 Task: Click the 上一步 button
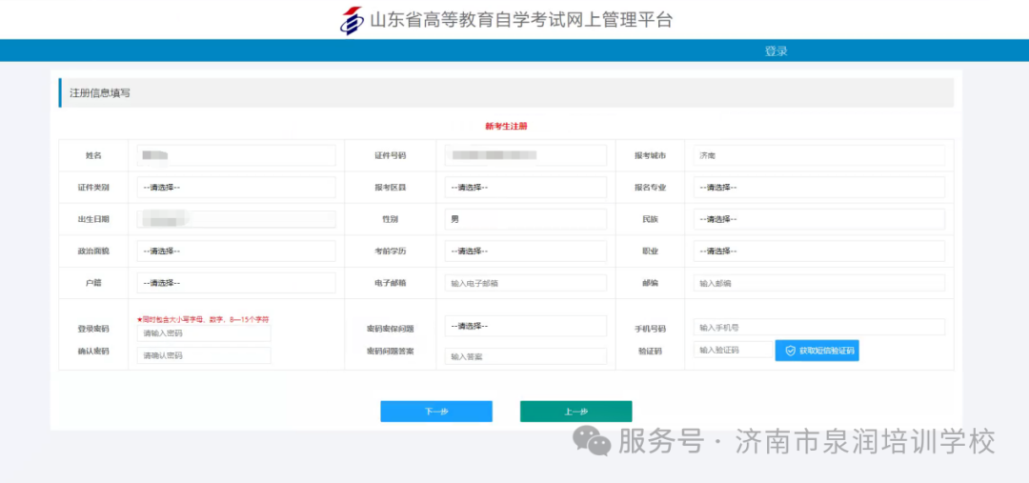point(576,412)
